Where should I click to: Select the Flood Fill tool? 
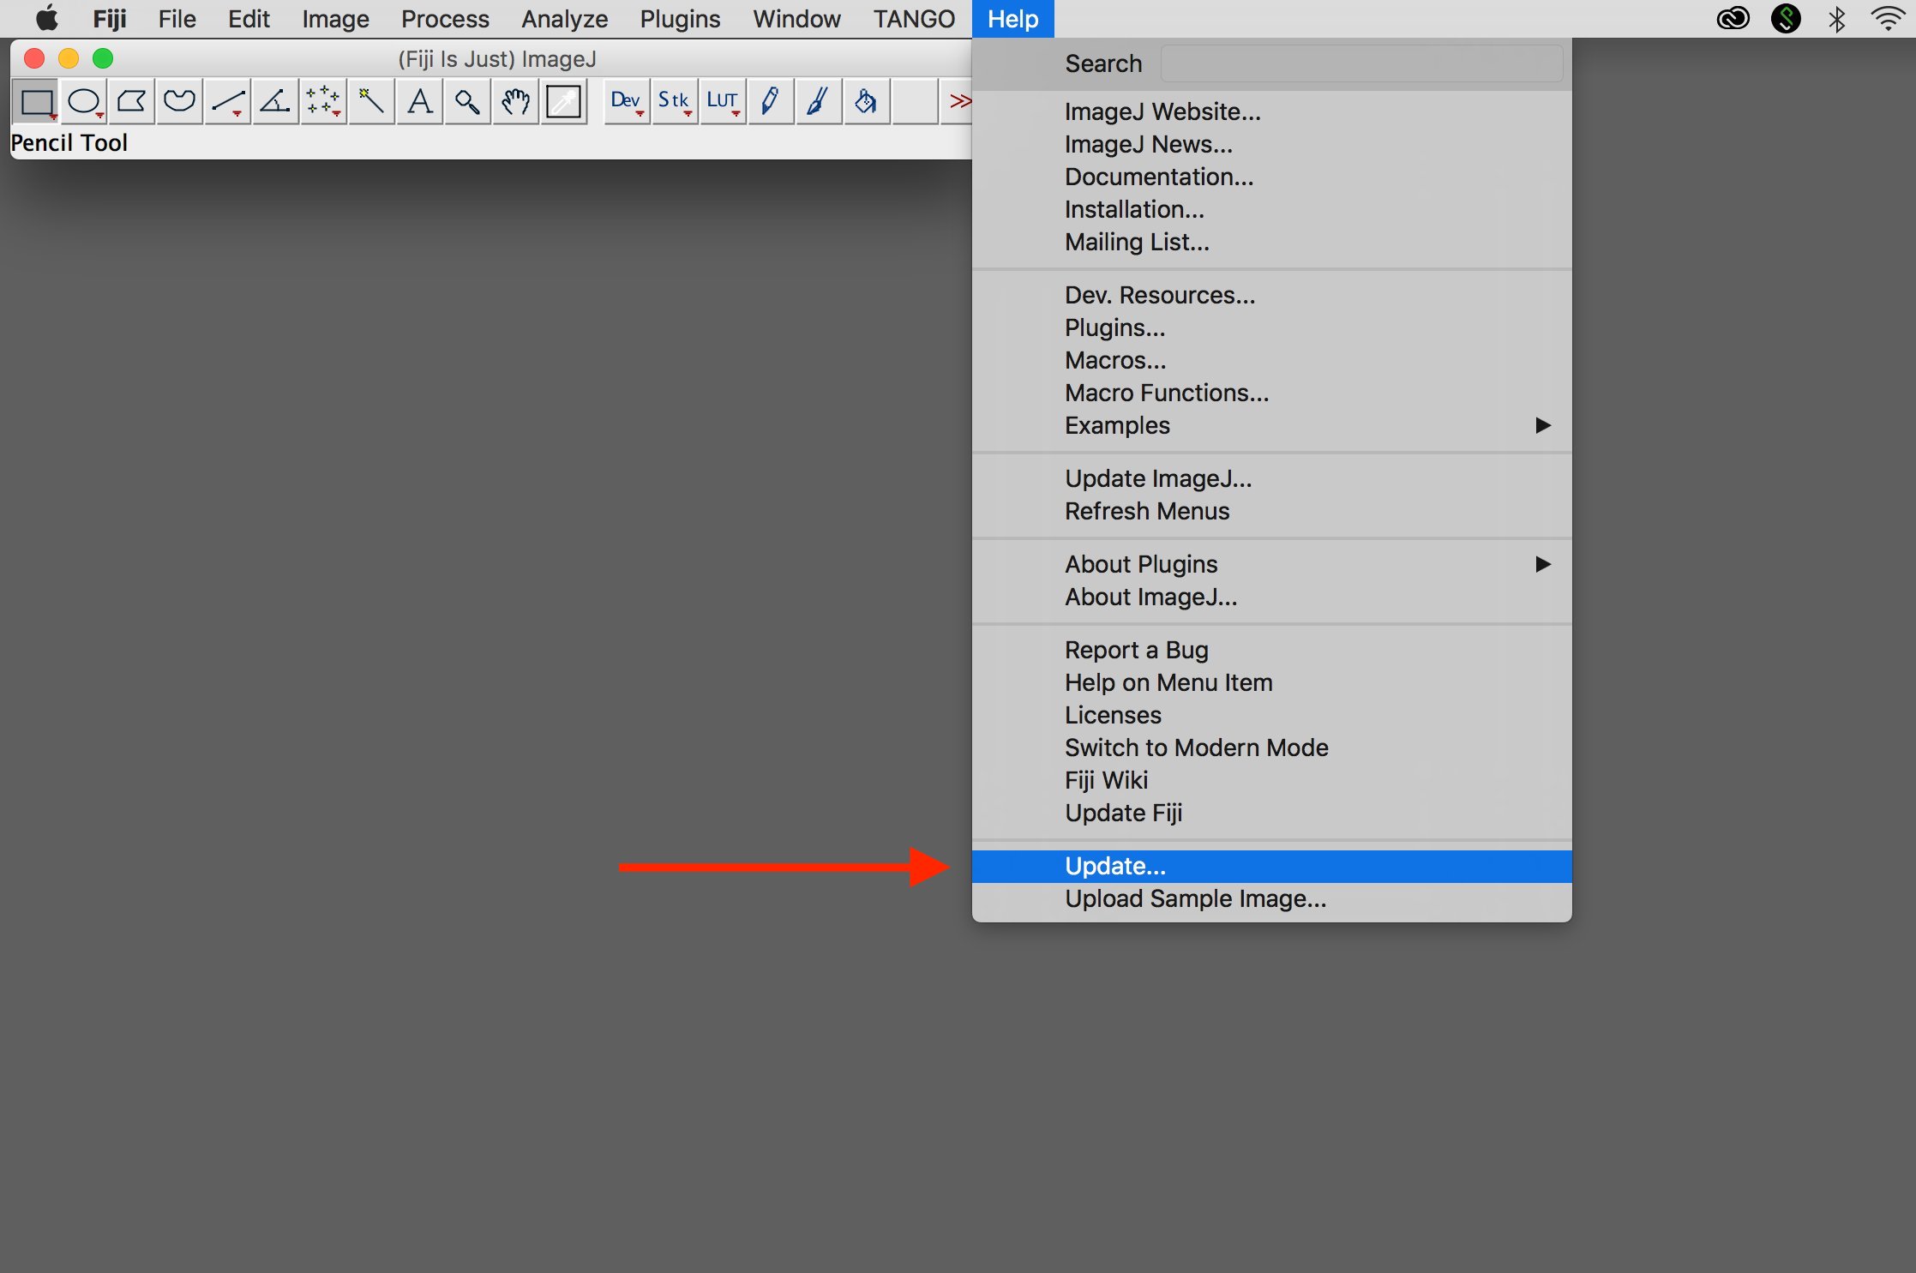[x=863, y=101]
